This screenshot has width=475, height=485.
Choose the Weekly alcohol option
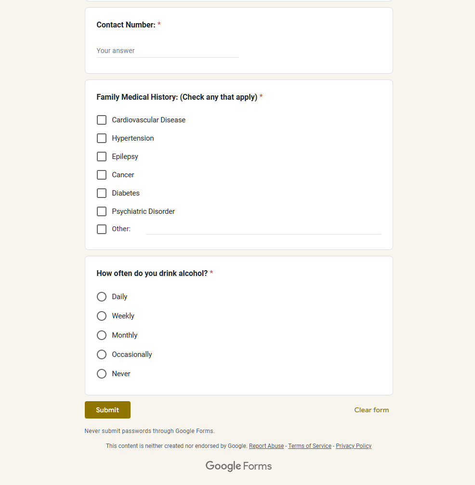102,316
